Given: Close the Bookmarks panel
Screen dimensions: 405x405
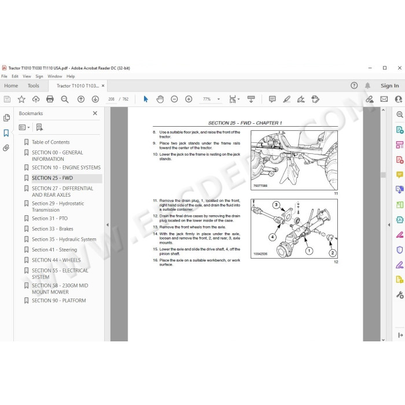Looking at the screenshot, I should click(x=95, y=113).
